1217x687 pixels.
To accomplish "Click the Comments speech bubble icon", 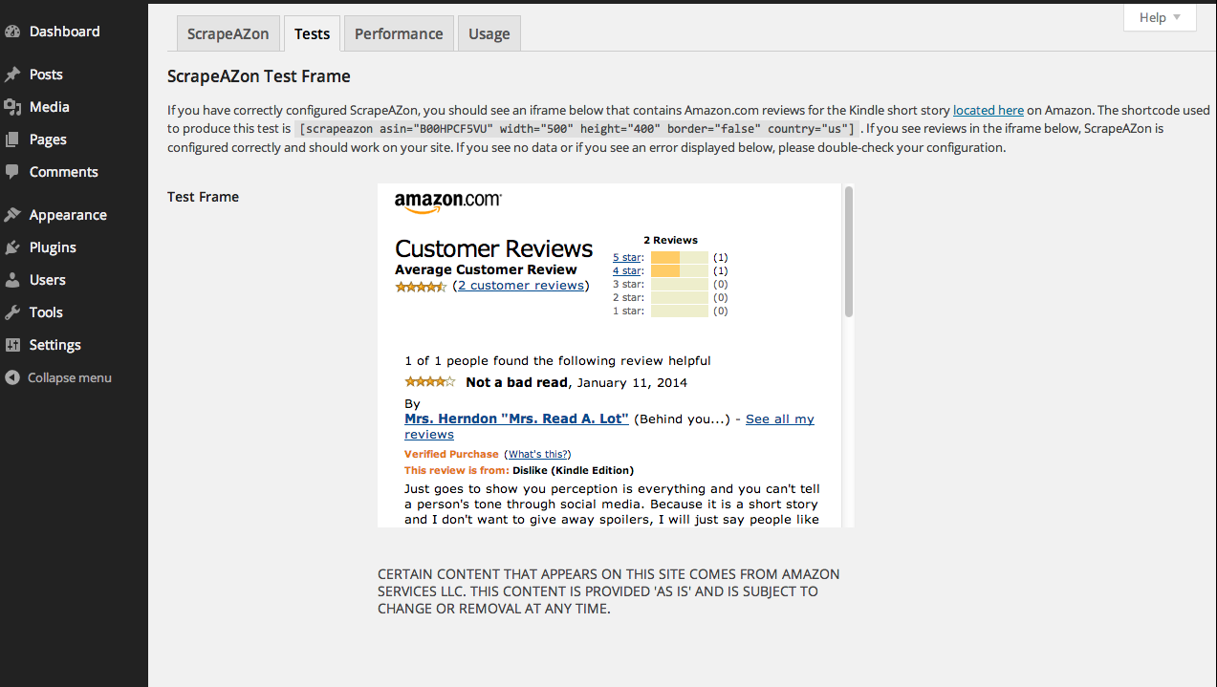I will [x=12, y=172].
